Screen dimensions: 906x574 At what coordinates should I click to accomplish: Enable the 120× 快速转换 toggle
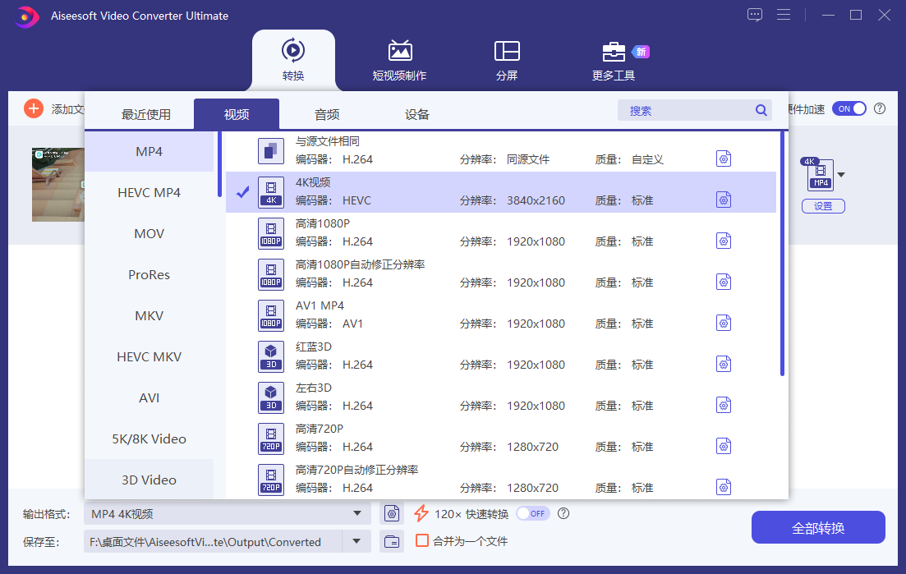pos(531,513)
